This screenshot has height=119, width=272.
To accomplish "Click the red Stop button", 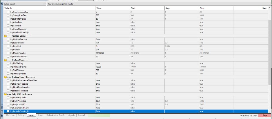I will [265, 115].
